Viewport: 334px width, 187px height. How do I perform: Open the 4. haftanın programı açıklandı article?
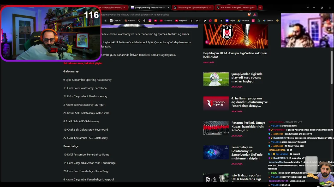[249, 102]
